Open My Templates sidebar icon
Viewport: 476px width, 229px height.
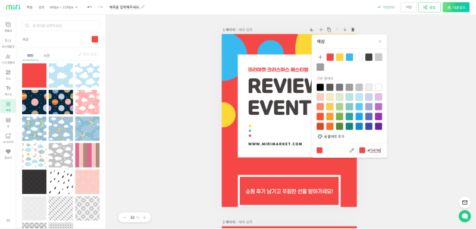click(x=8, y=58)
